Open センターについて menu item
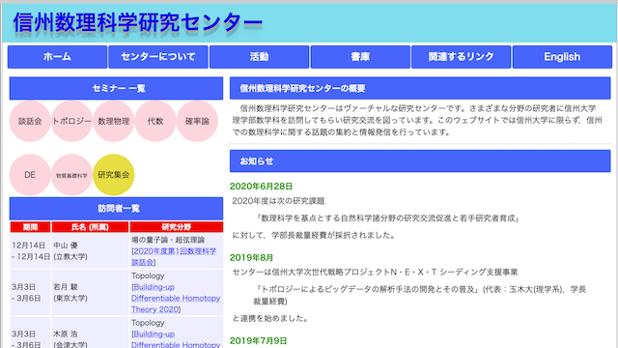Screen dimensions: 618x348 pos(158,57)
